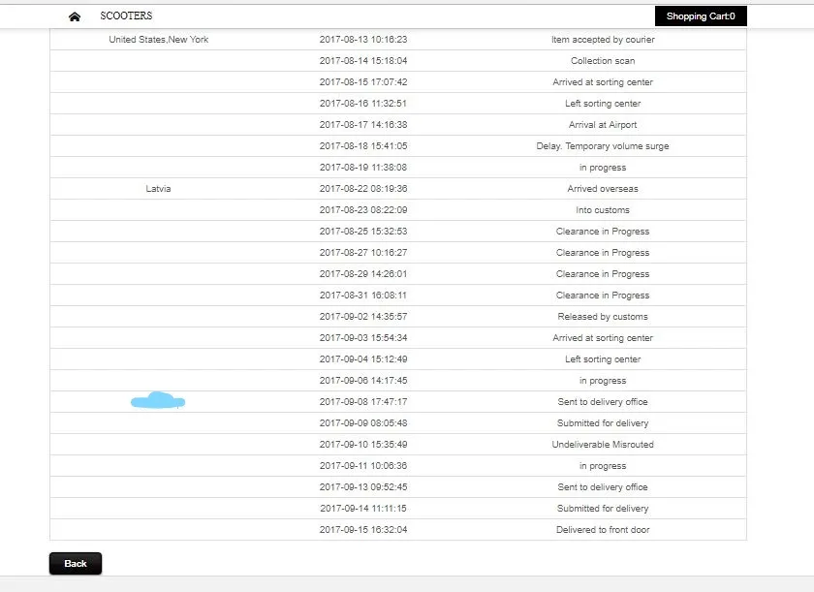Screen dimensions: 814x592
Task: Select 'Arrived at sorting center' on 2017-08-15
Action: [603, 82]
